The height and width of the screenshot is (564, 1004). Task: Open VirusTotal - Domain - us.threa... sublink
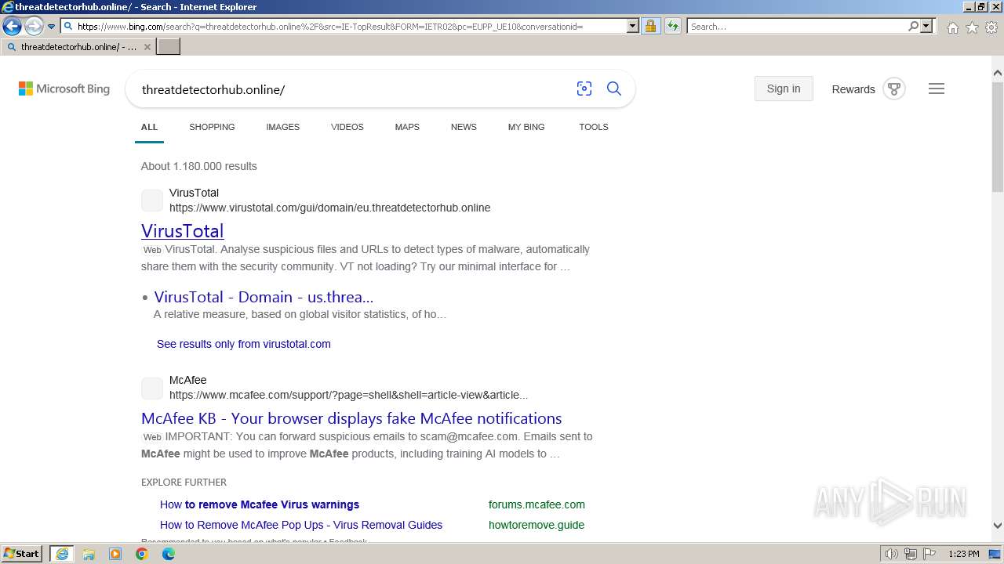pyautogui.click(x=264, y=297)
